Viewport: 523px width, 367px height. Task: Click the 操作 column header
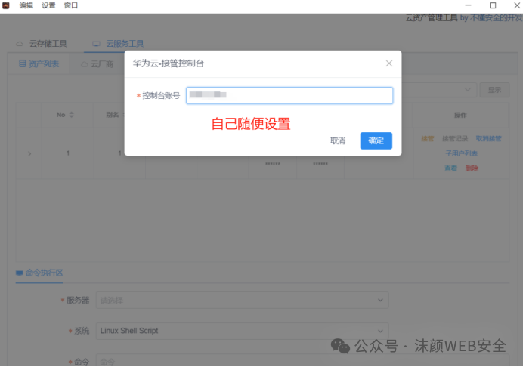pos(460,115)
